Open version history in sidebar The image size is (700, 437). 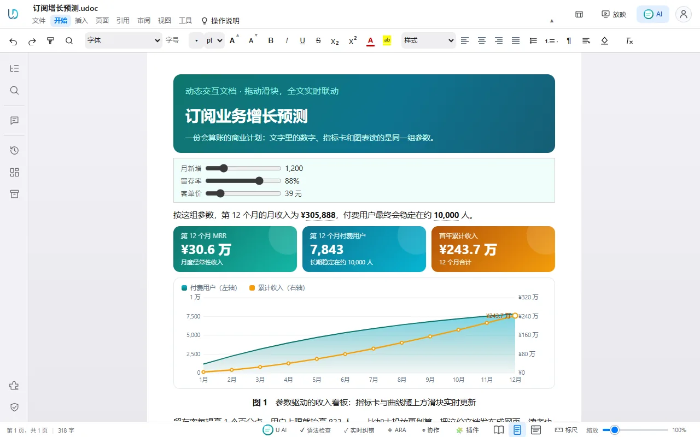15,150
